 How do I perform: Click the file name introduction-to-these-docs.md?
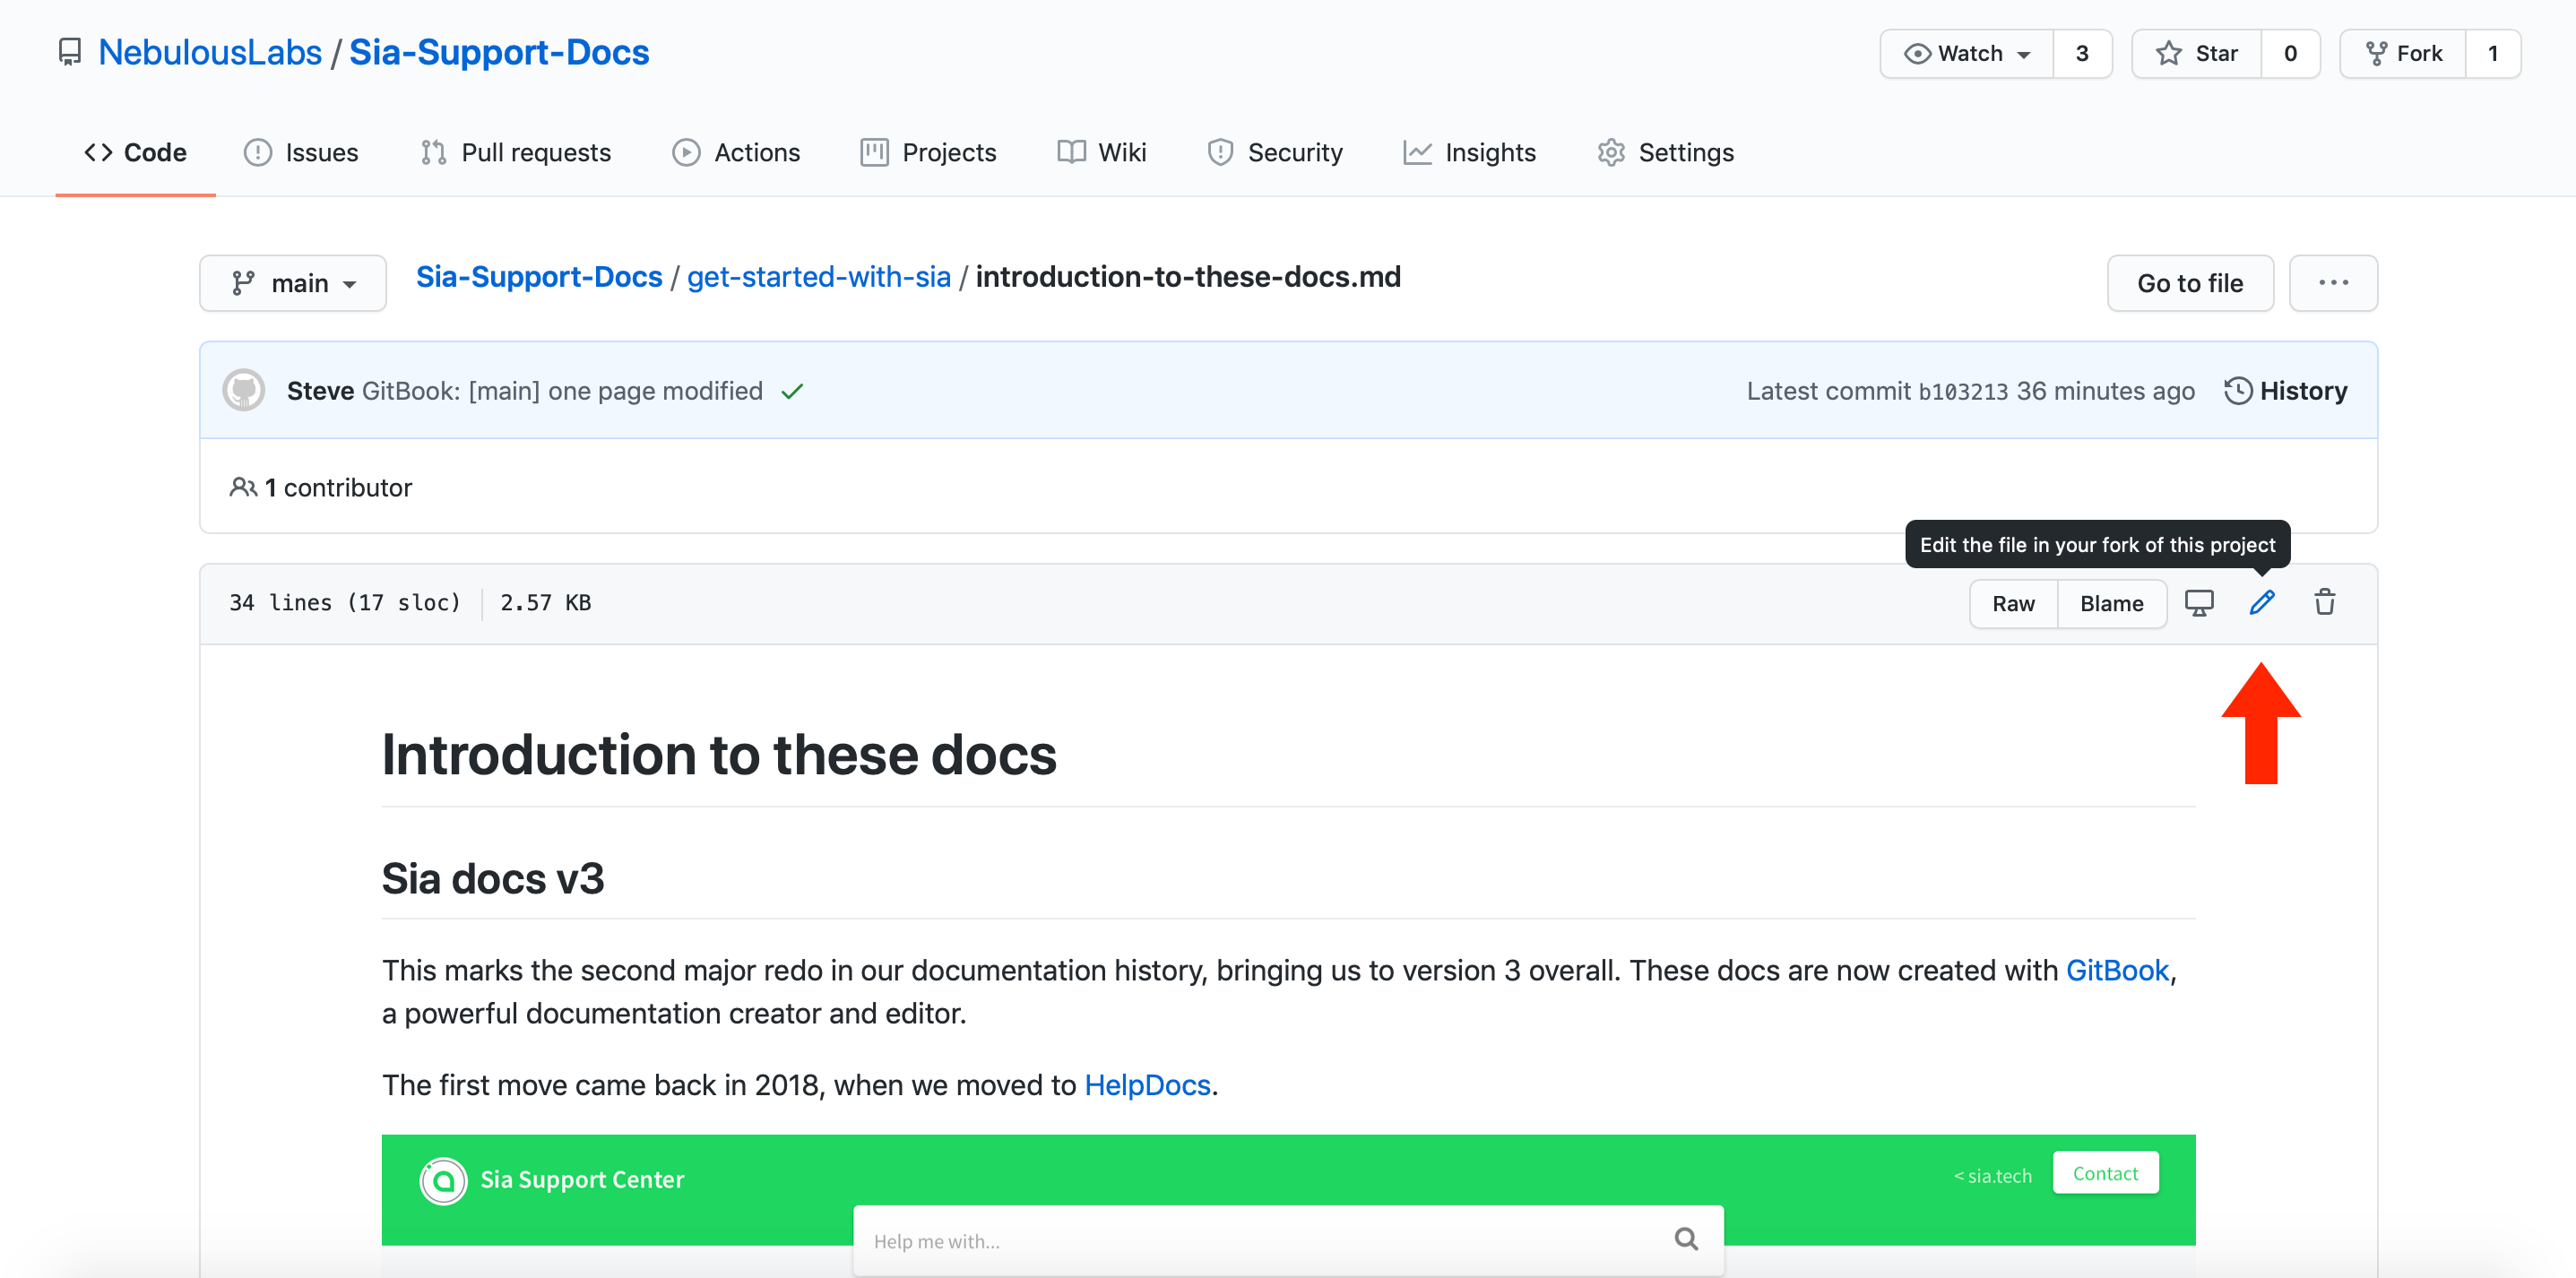coord(1188,276)
